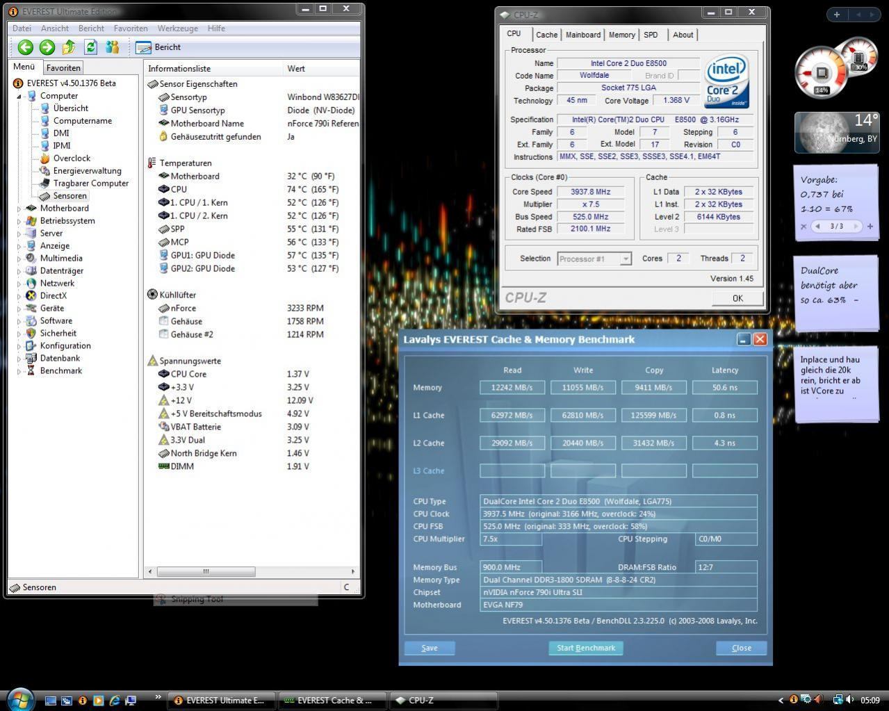This screenshot has width=889, height=711.
Task: Switch to the Memory tab in CPU-Z
Action: (621, 35)
